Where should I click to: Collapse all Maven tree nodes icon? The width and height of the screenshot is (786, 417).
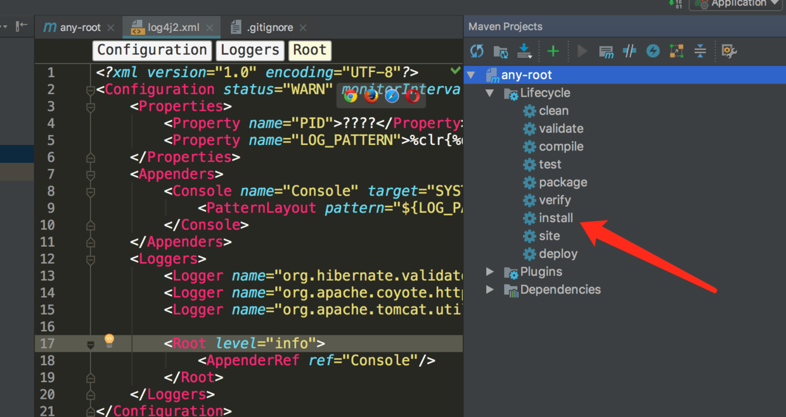click(700, 51)
